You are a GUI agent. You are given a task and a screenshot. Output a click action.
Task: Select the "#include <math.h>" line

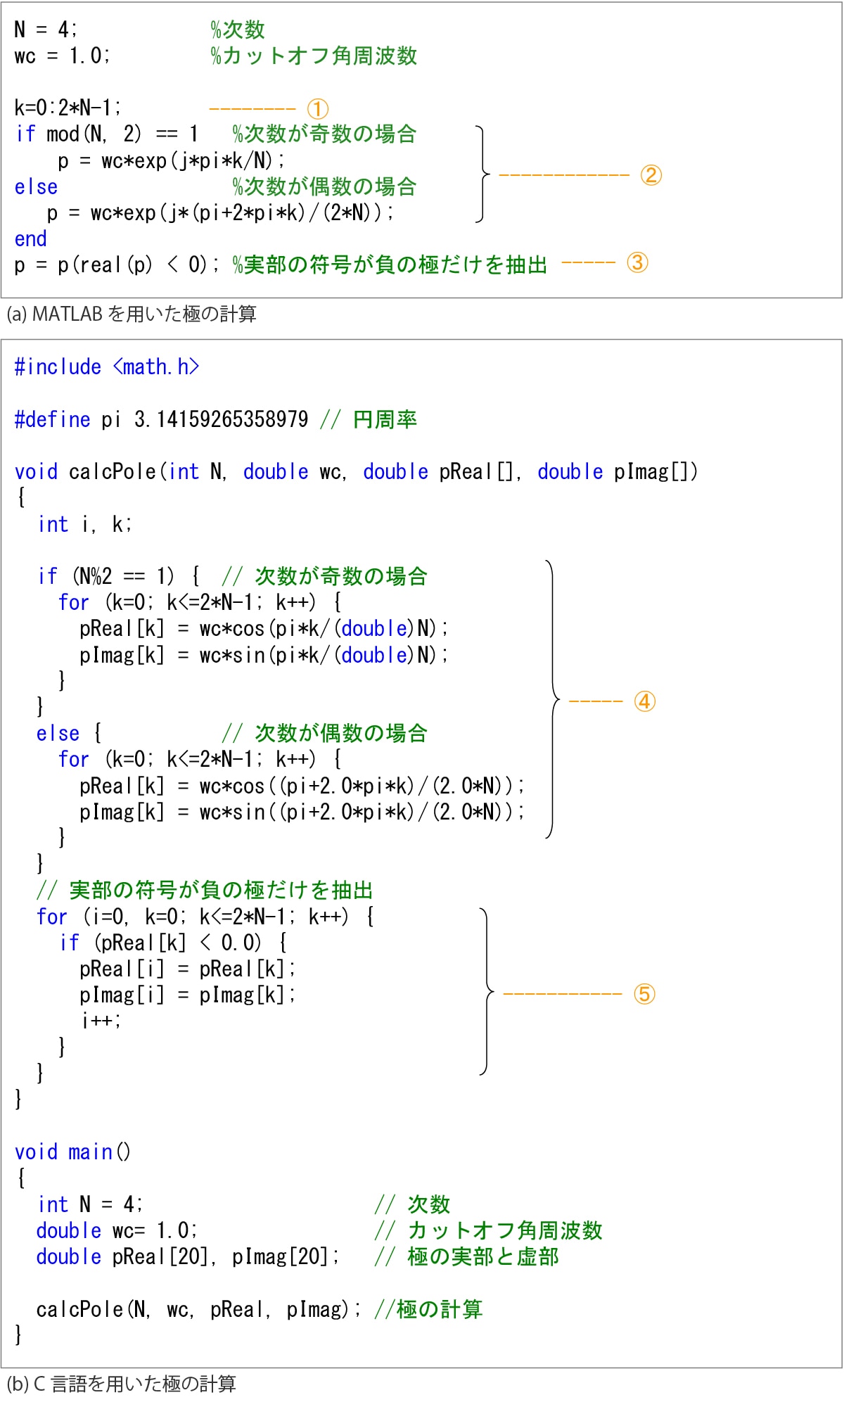107,367
